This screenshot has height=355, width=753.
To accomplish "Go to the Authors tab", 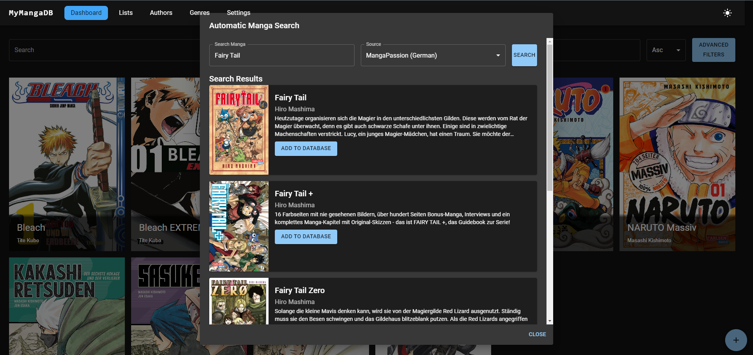I will [x=161, y=13].
